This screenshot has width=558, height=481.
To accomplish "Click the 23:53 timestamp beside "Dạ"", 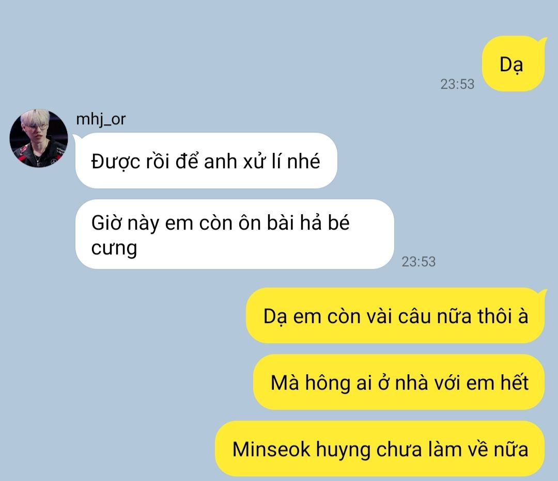I will (x=457, y=84).
